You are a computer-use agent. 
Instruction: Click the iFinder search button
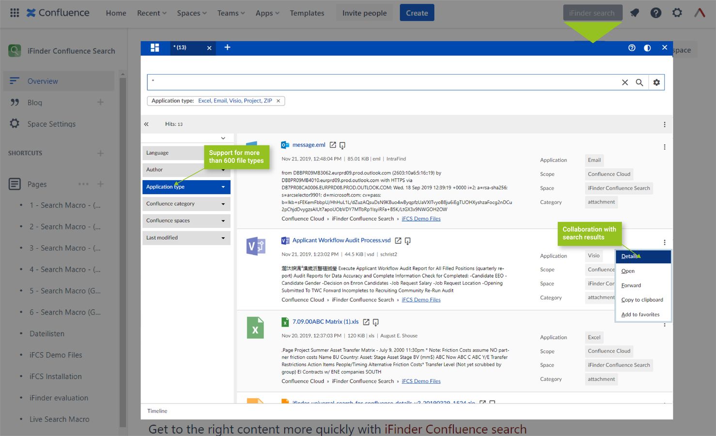pos(592,13)
